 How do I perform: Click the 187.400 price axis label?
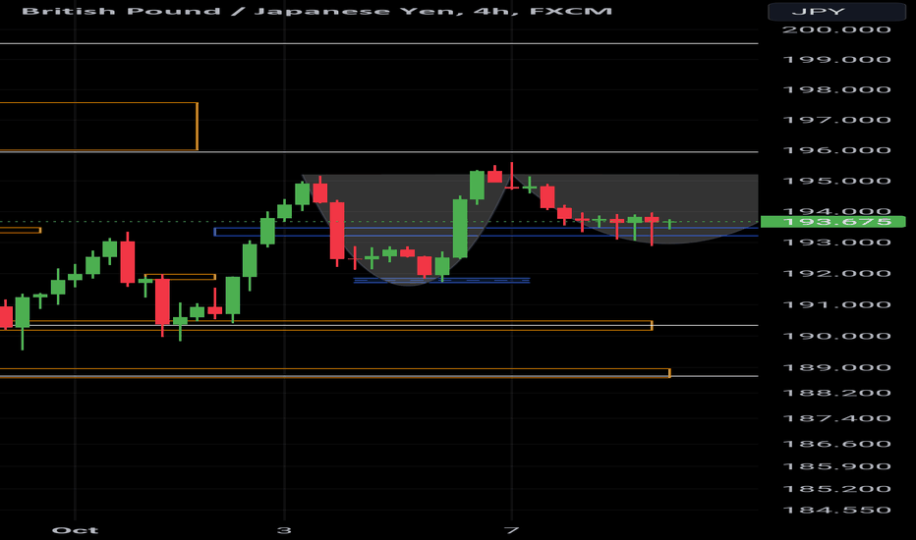(x=836, y=418)
